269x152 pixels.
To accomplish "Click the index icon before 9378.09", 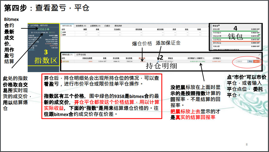I will coord(32,32).
